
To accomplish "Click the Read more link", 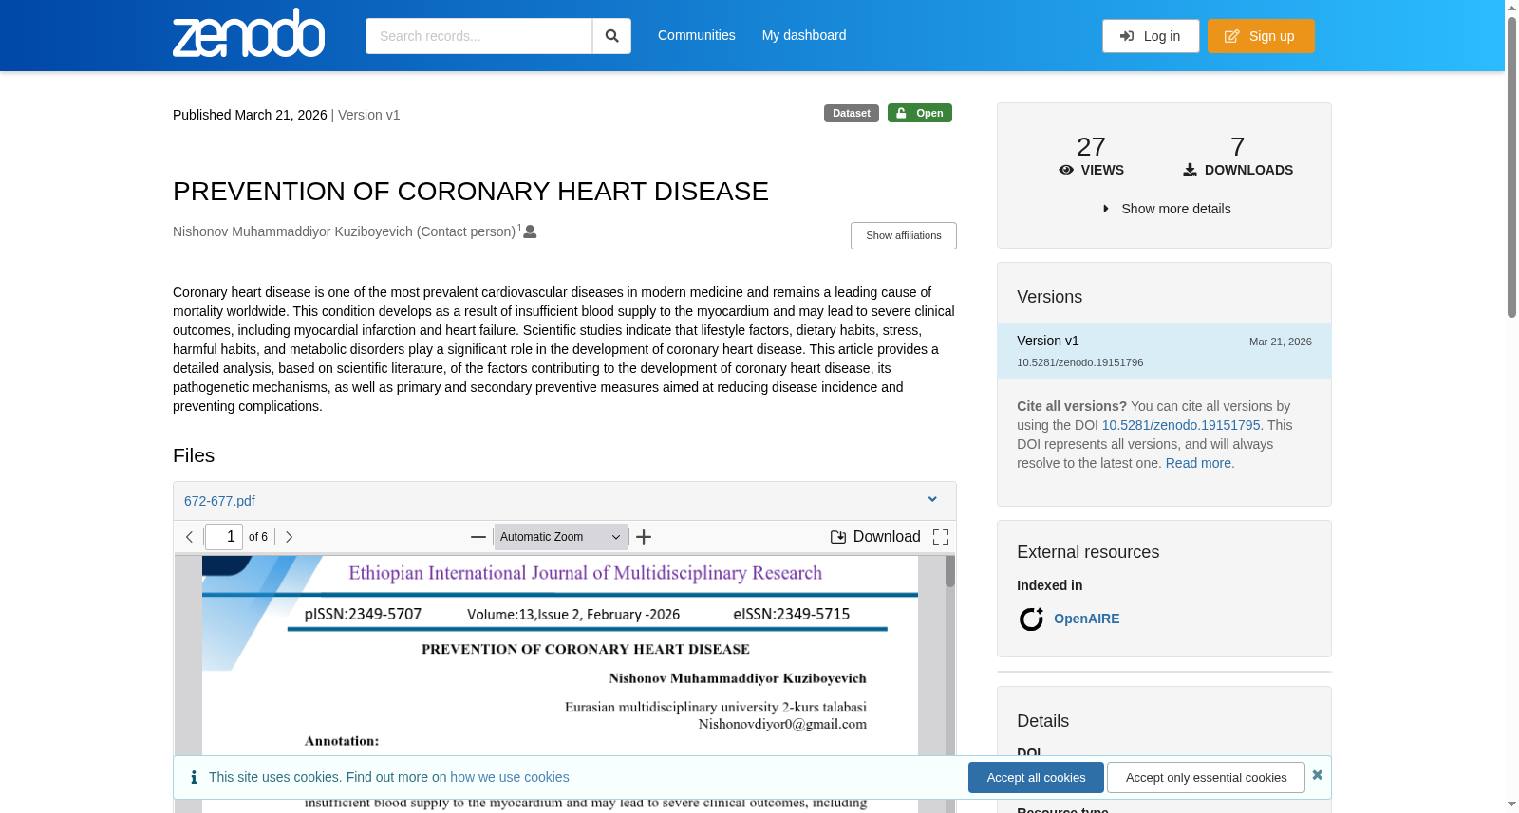I will (x=1198, y=463).
